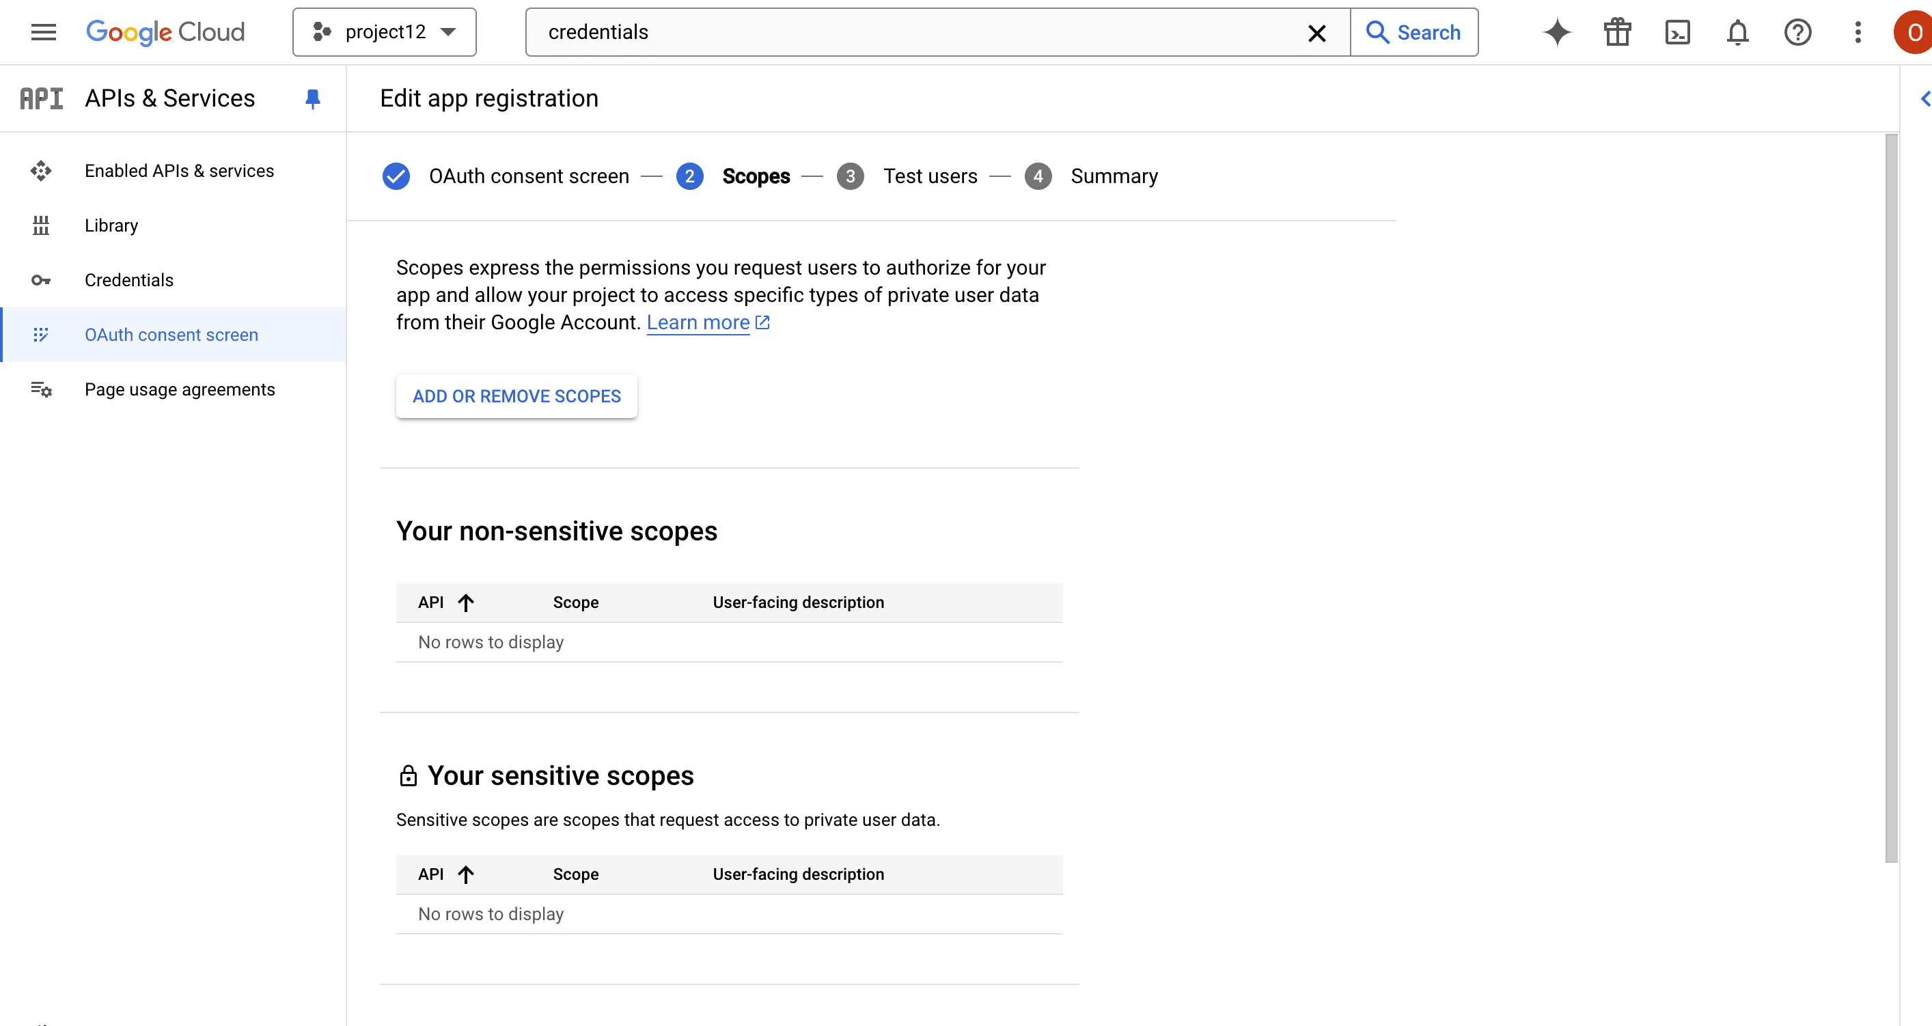Open the notifications bell
1932x1026 pixels.
[x=1738, y=32]
